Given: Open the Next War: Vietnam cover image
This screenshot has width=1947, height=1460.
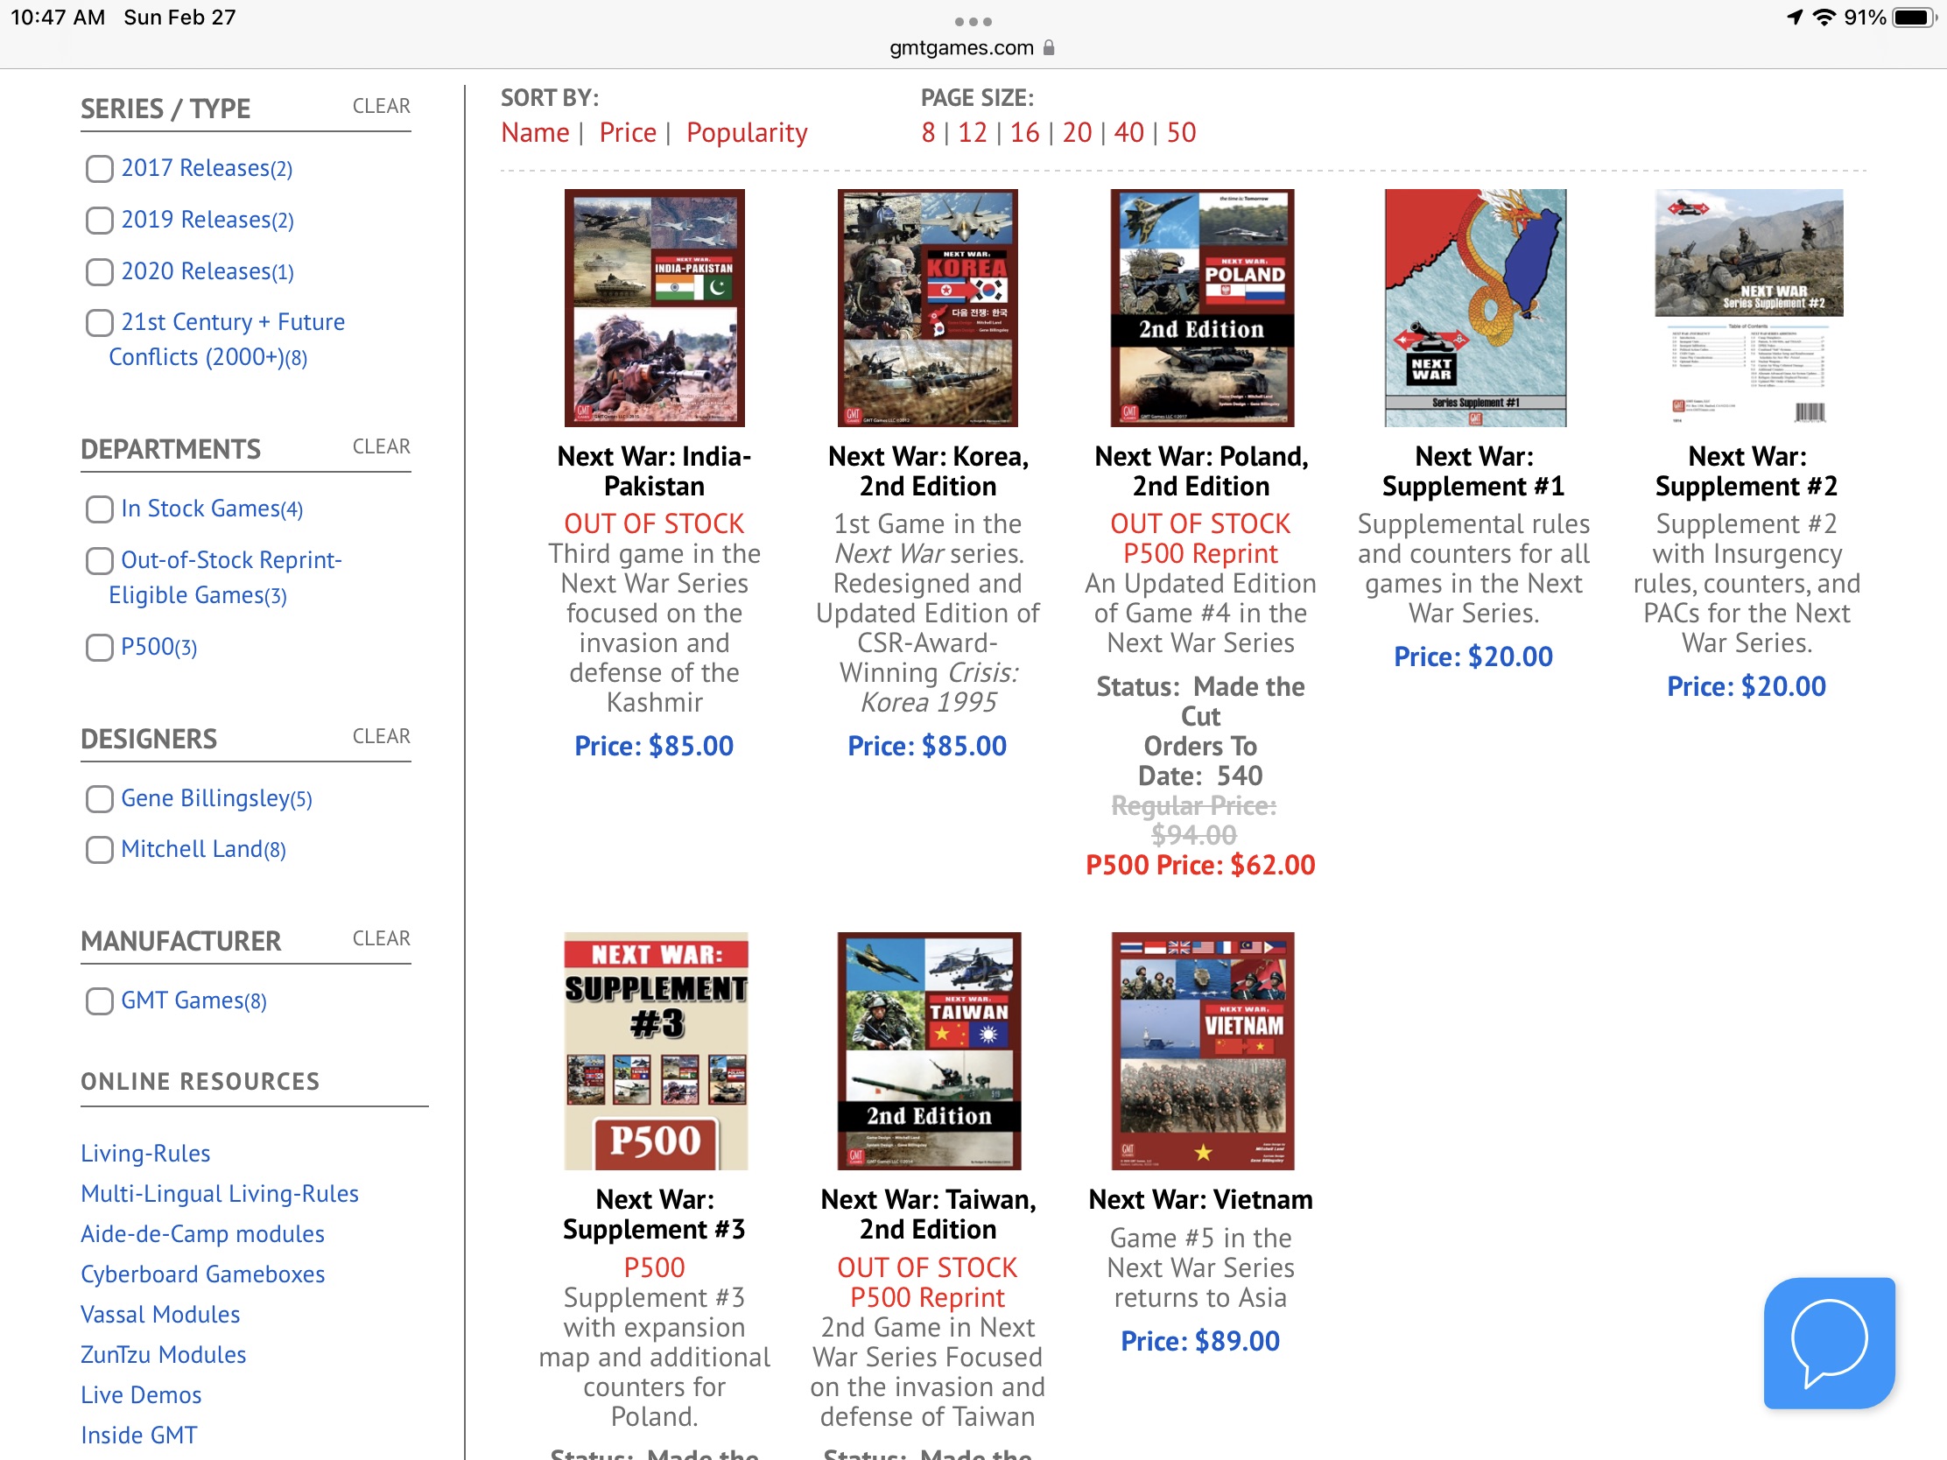Looking at the screenshot, I should point(1201,1049).
